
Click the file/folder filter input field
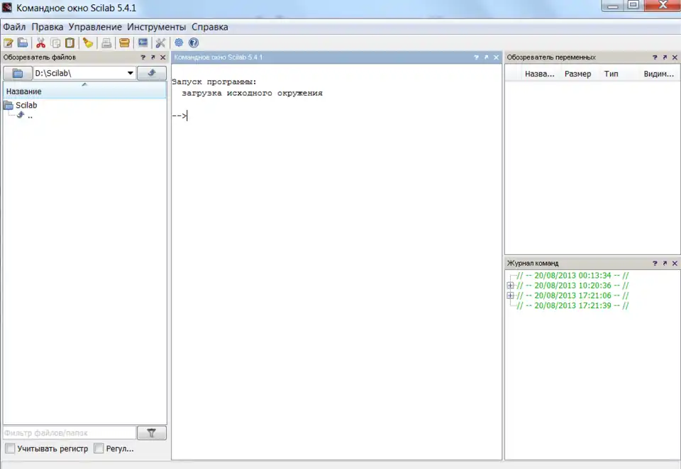[69, 433]
